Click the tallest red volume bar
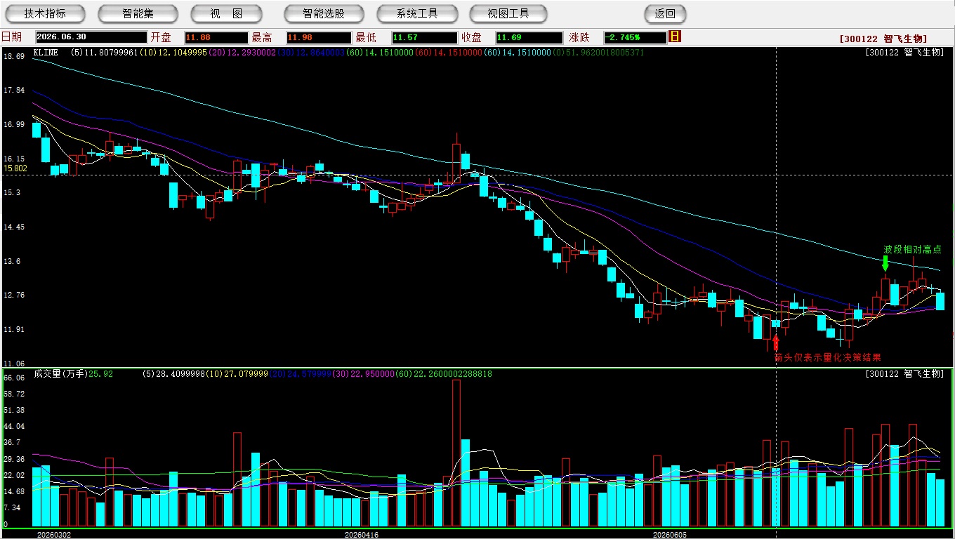The height and width of the screenshot is (539, 955). pyautogui.click(x=456, y=453)
